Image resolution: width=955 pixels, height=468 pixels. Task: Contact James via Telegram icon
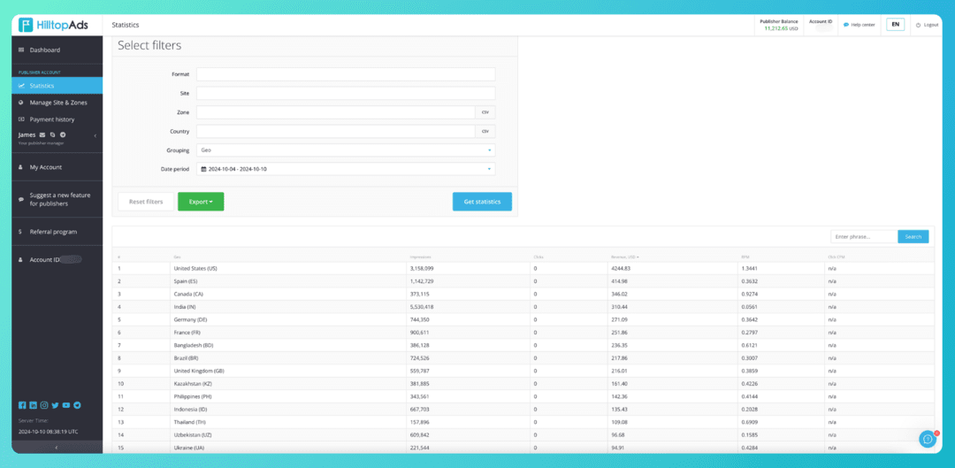(x=63, y=134)
